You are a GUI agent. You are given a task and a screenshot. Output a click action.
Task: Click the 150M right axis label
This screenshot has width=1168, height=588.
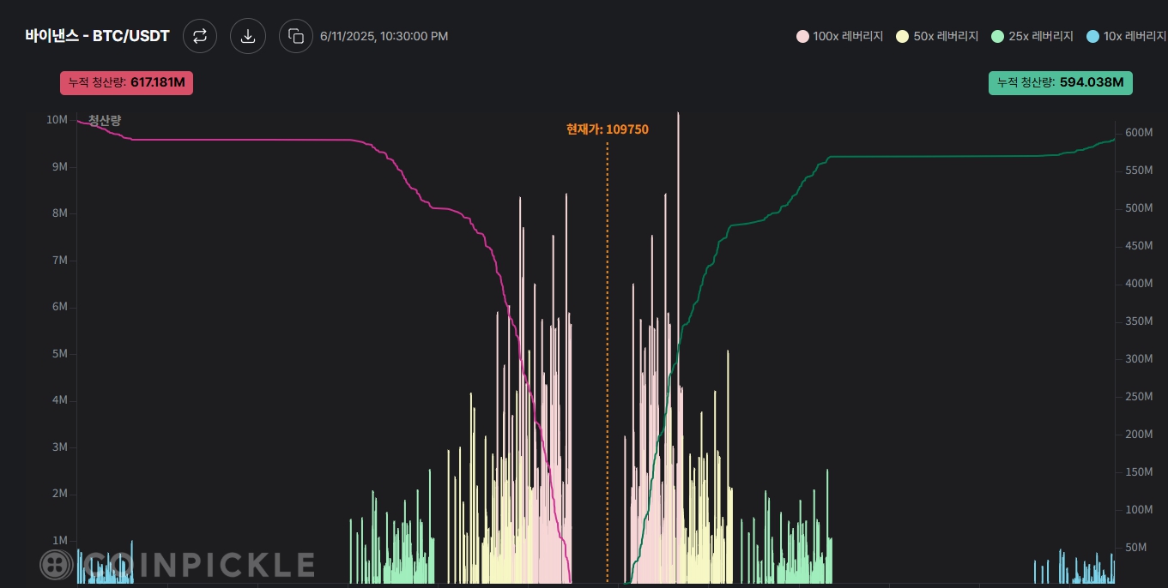(x=1138, y=472)
